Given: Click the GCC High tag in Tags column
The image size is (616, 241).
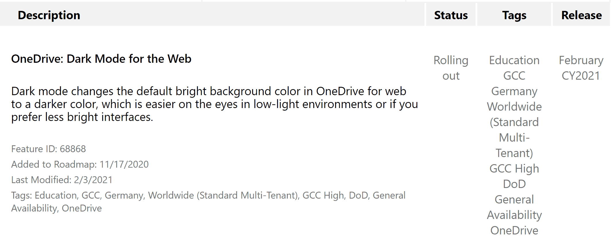Looking at the screenshot, I should (514, 168).
